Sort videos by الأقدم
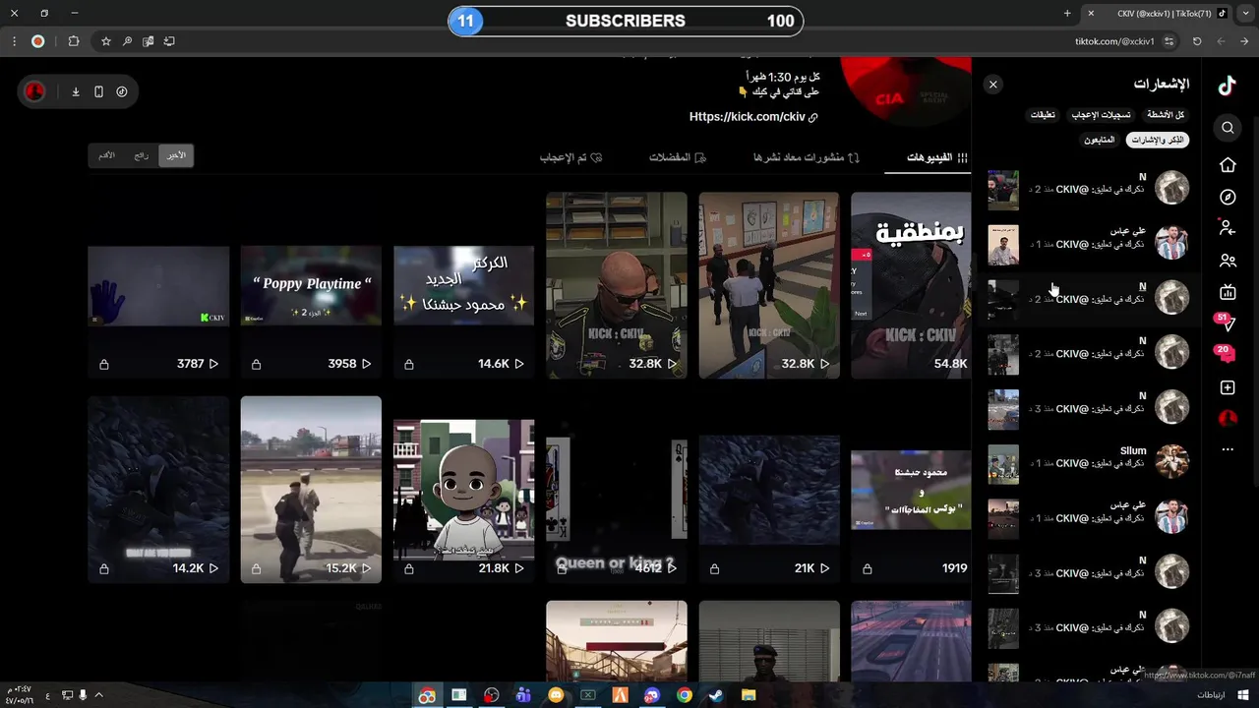 pos(107,155)
